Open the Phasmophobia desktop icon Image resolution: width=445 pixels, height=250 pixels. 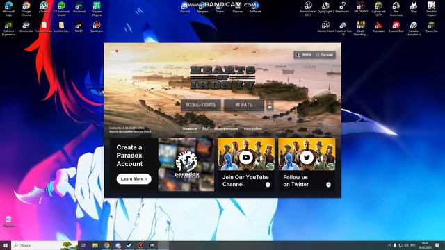343,8
